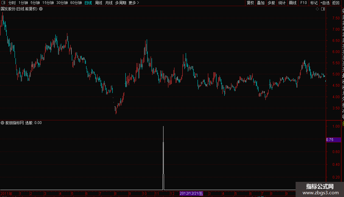Click the diamond marker icon
344x197 pixels.
(x=317, y=9)
